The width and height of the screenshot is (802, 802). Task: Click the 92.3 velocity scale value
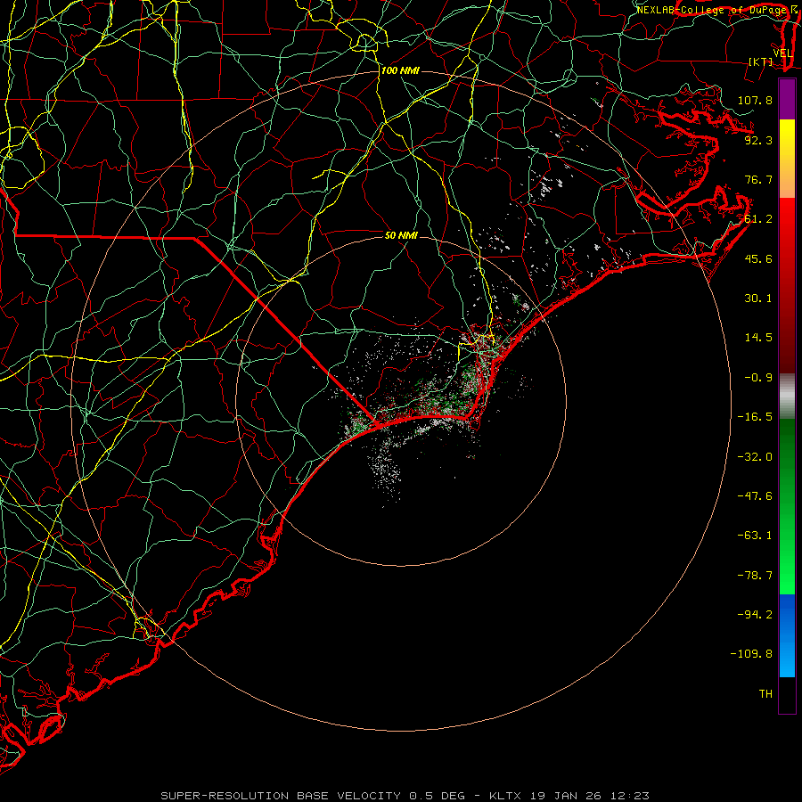pyautogui.click(x=758, y=140)
